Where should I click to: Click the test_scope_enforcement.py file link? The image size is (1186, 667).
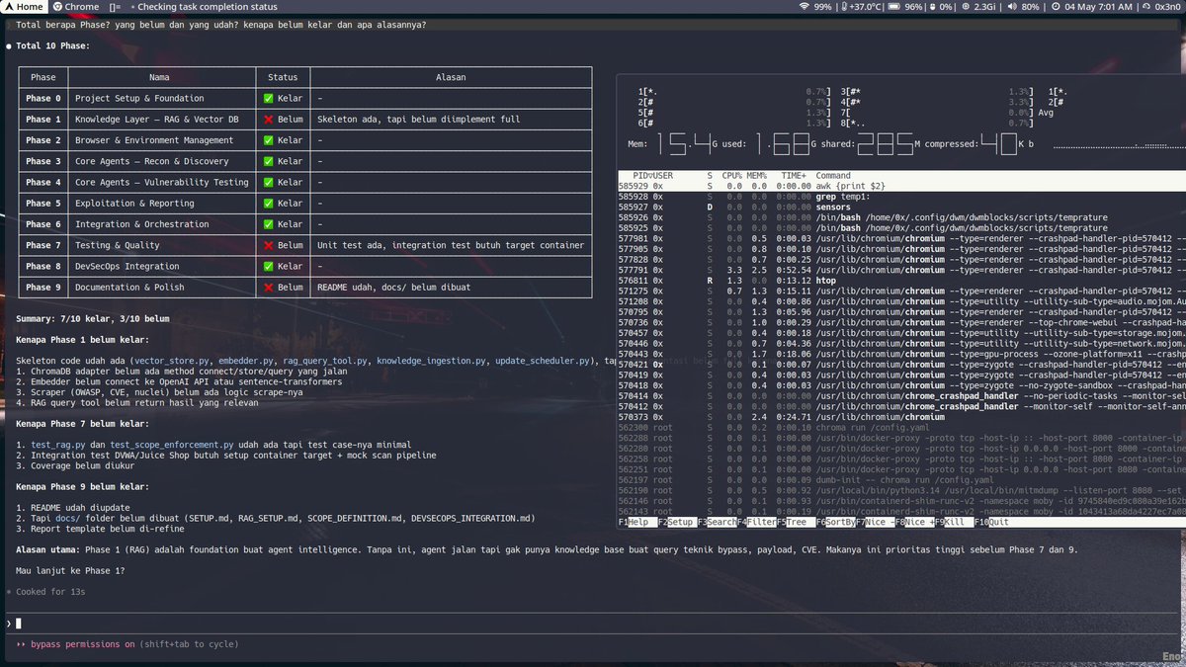[171, 445]
